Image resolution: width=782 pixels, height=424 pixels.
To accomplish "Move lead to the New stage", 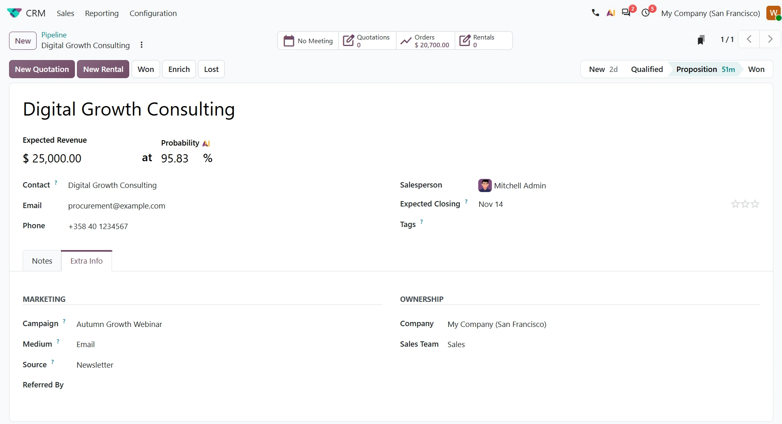I will pos(603,69).
